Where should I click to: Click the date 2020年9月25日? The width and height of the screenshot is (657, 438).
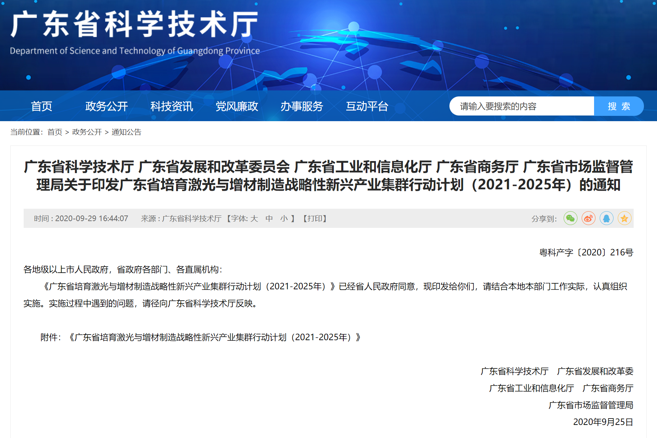603,422
